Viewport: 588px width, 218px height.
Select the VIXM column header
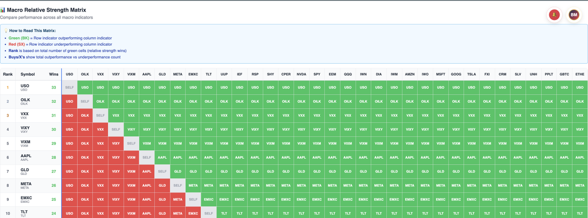131,74
